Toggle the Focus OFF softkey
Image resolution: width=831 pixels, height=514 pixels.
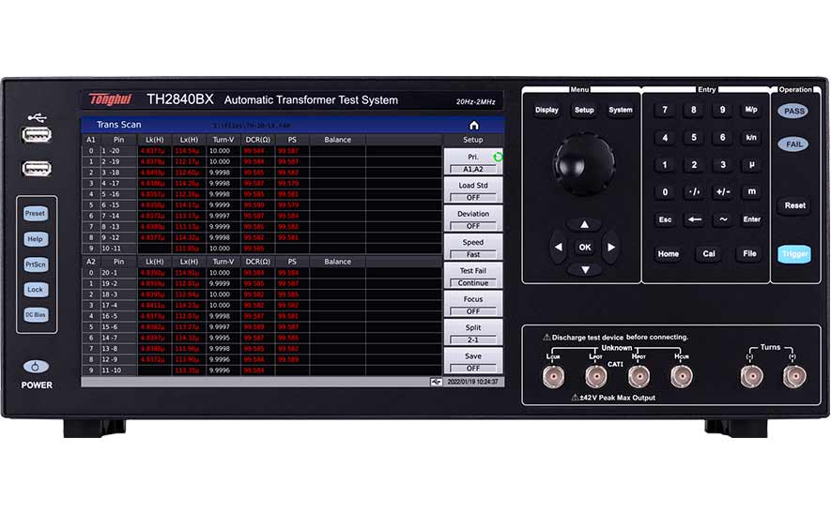click(473, 305)
